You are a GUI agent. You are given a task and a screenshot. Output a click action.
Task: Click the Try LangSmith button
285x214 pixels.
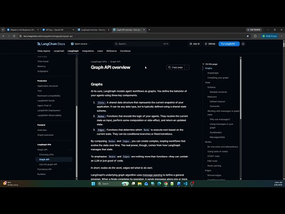tap(229, 44)
